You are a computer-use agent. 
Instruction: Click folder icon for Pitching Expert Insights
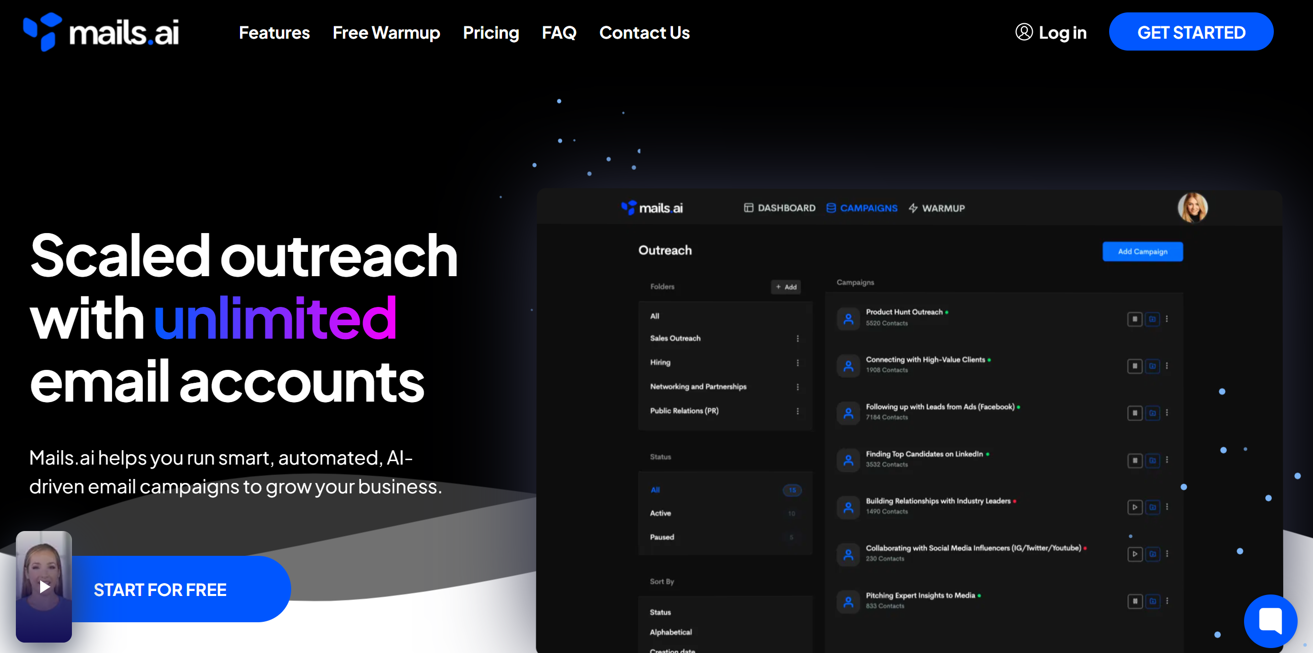(x=1152, y=601)
